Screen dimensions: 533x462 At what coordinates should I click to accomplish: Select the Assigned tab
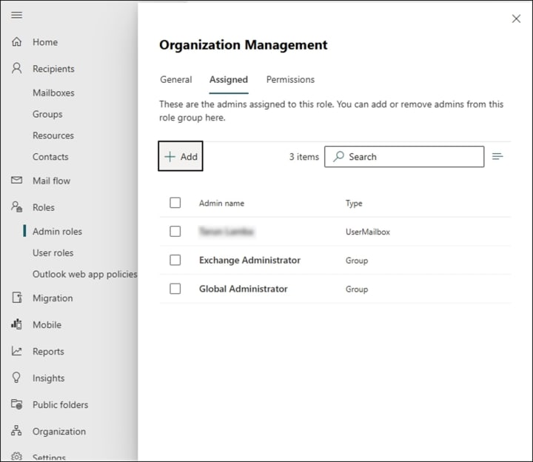click(x=229, y=79)
